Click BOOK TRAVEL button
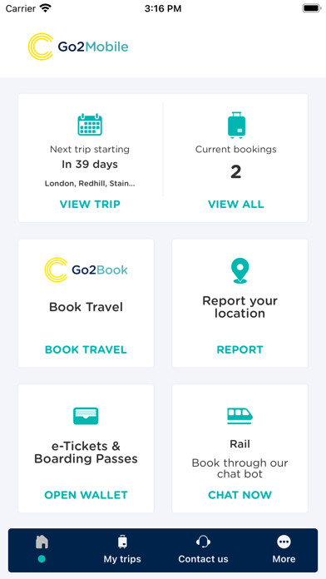Screen dimensions: 326x579 (86, 349)
